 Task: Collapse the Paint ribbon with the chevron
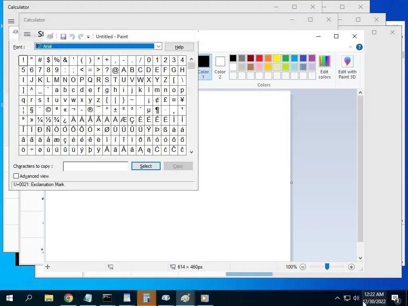coord(351,47)
